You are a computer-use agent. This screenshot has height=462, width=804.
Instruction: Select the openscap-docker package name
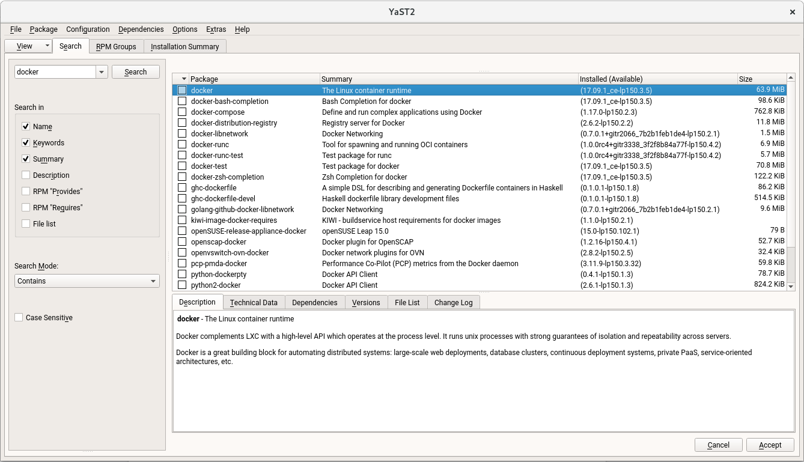pos(219,242)
